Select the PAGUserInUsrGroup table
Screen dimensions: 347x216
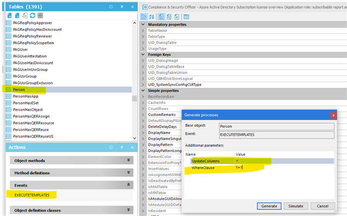[30, 70]
